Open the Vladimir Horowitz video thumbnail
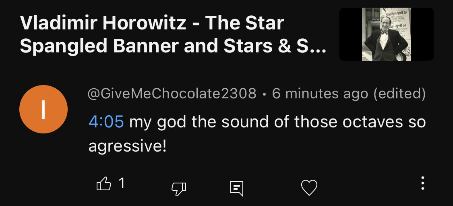Image resolution: width=453 pixels, height=206 pixels. [x=386, y=34]
